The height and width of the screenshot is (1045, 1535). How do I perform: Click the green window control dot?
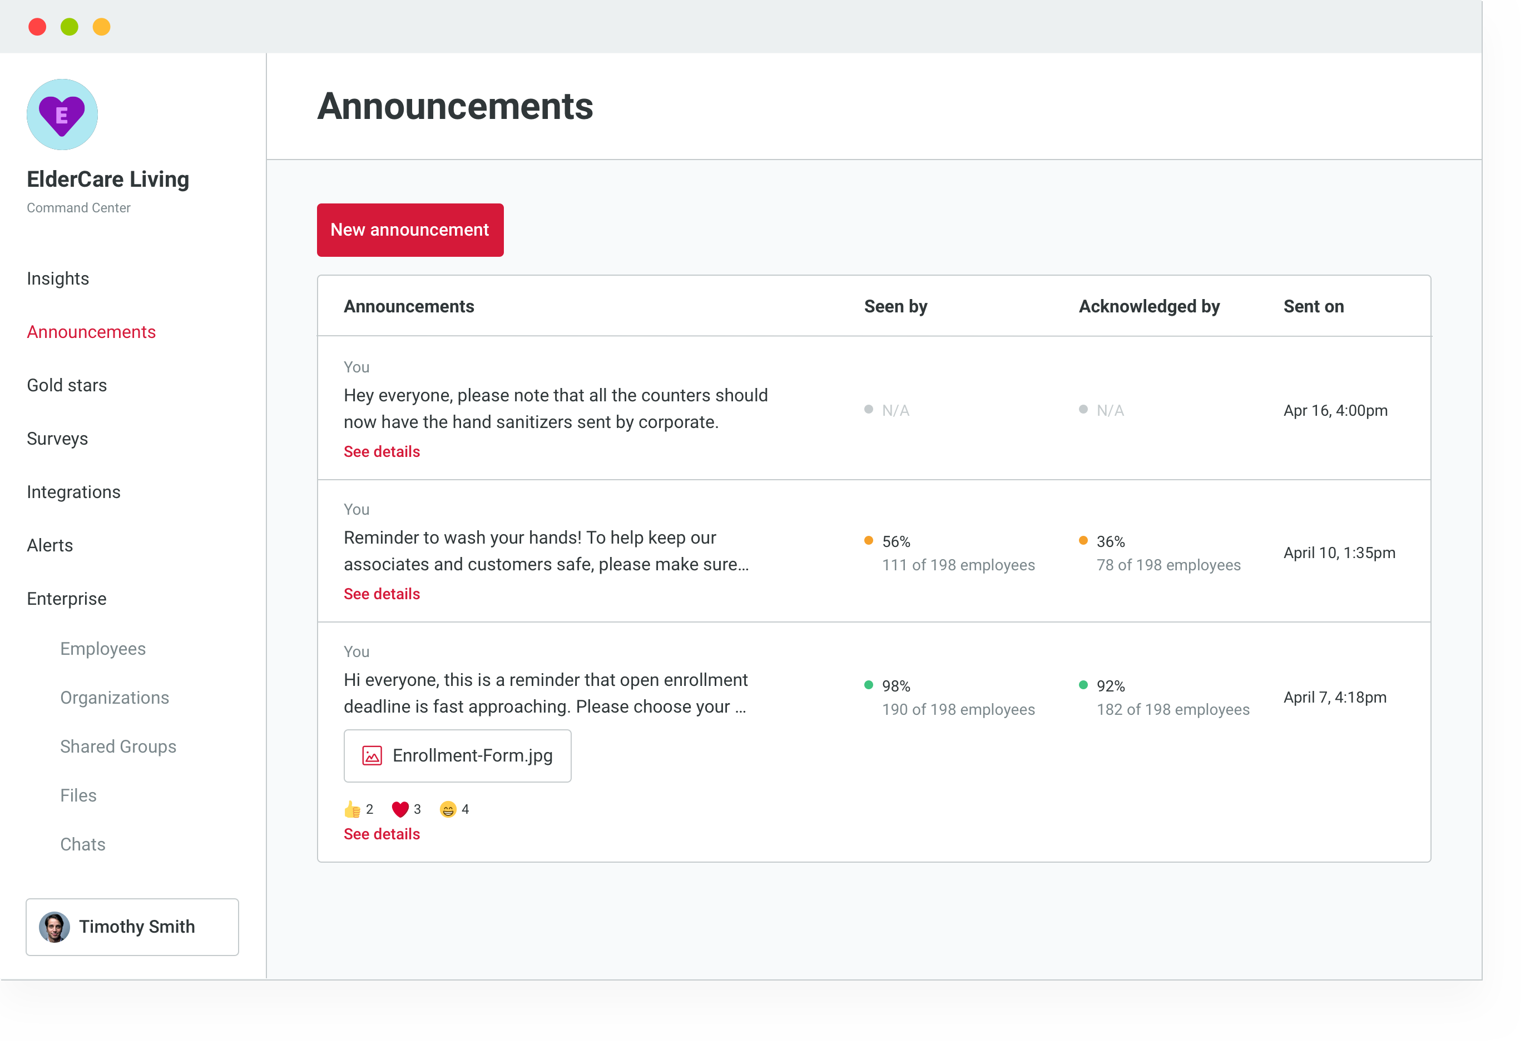point(70,27)
